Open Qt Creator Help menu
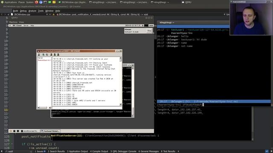Image resolution: width=273 pixels, height=153 pixels. click(x=58, y=11)
